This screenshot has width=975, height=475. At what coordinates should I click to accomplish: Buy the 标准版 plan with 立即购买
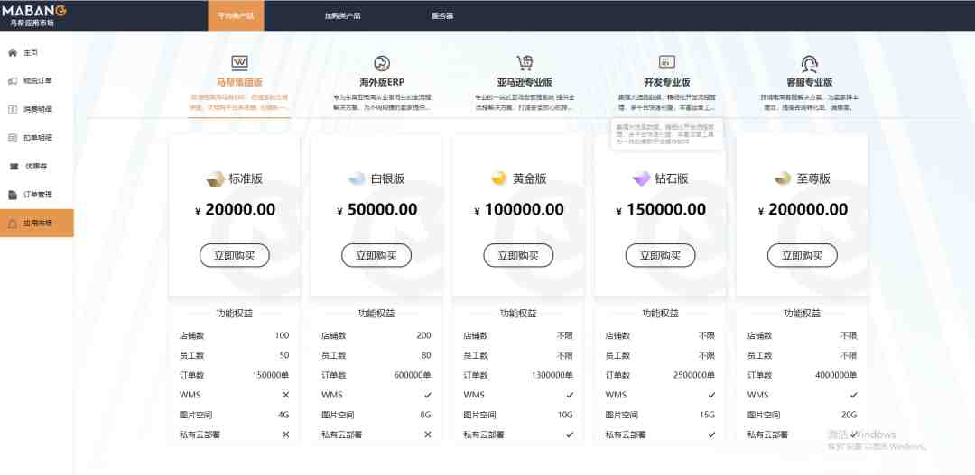(235, 255)
